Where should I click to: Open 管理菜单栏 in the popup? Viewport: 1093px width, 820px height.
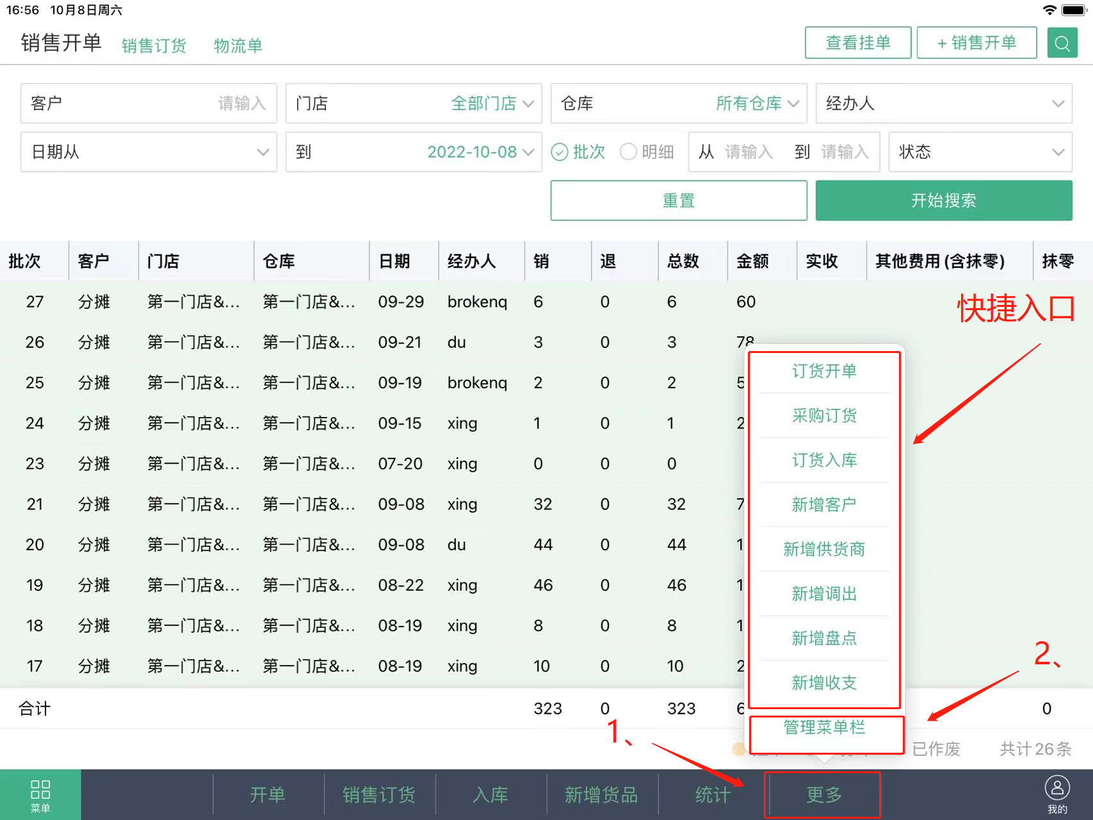[825, 728]
